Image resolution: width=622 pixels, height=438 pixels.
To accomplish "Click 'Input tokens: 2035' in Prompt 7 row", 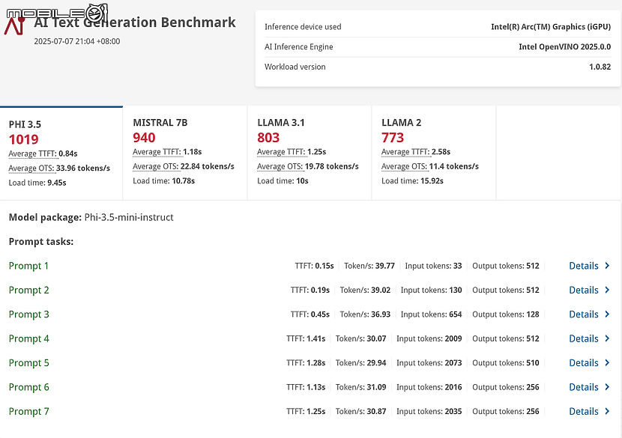I will 429,412.
